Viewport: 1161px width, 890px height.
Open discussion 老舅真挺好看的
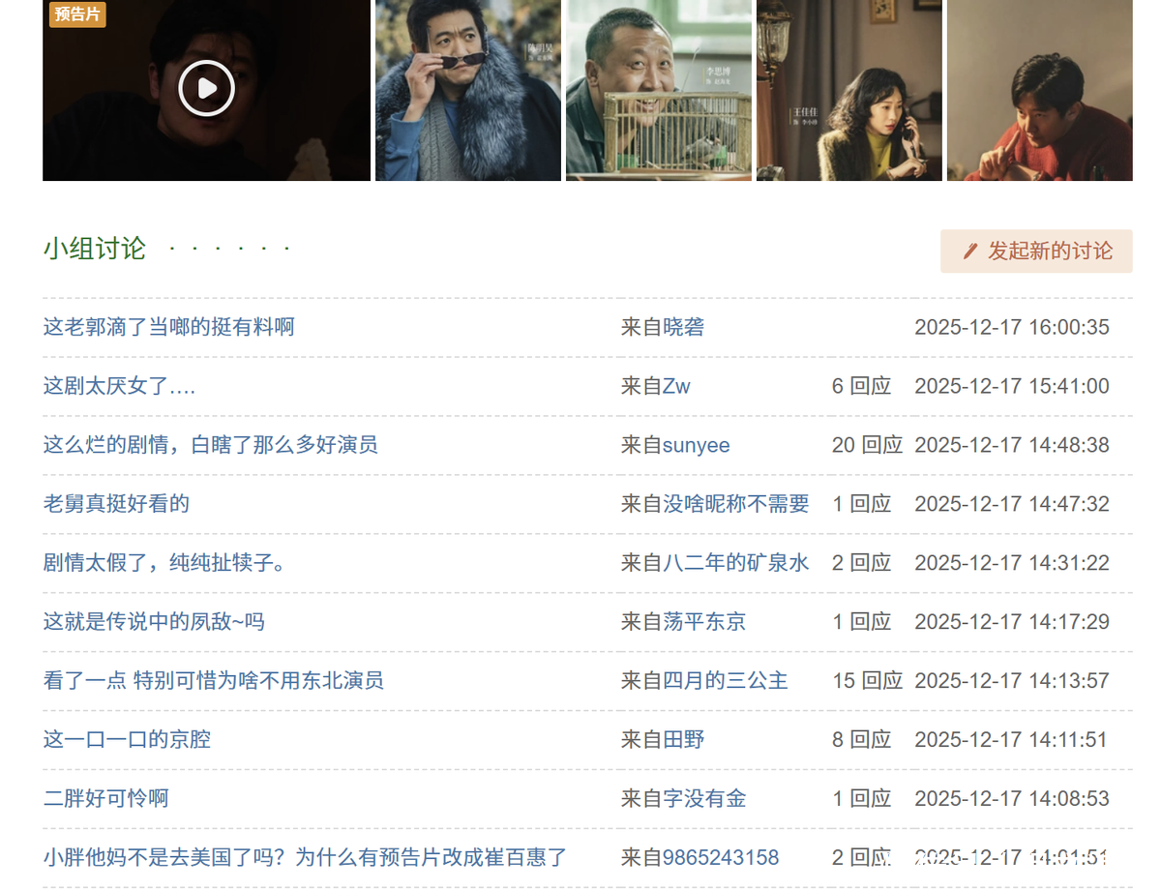(x=116, y=504)
